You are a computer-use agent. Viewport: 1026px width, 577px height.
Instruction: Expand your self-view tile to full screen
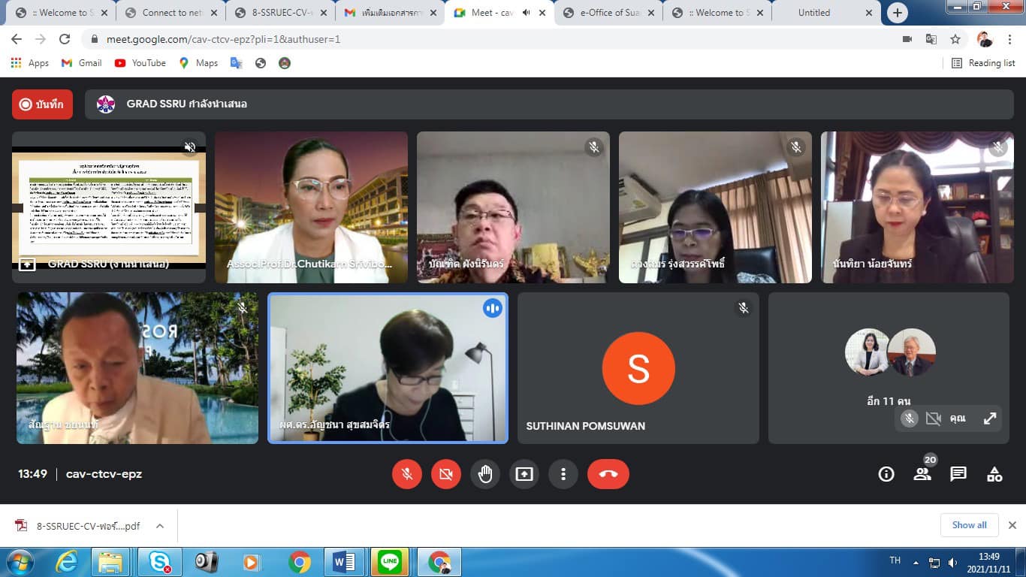(x=990, y=418)
